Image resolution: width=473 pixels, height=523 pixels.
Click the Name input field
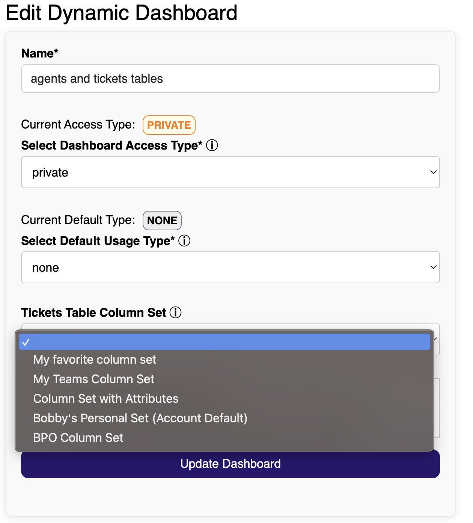tap(230, 79)
